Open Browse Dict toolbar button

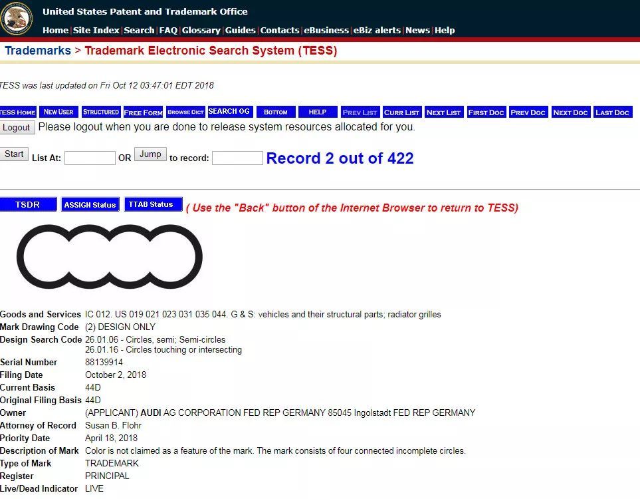(185, 112)
